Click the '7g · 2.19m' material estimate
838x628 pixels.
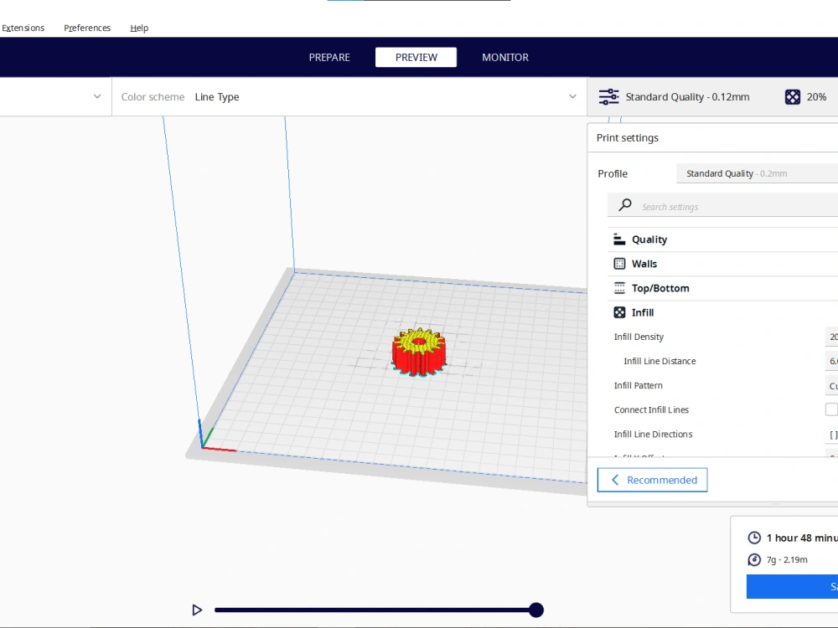787,559
